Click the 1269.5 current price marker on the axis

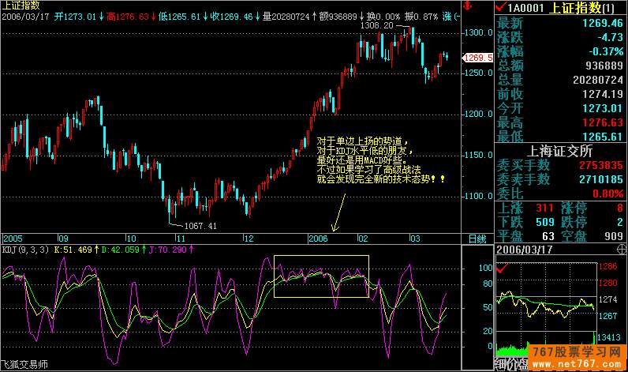479,58
